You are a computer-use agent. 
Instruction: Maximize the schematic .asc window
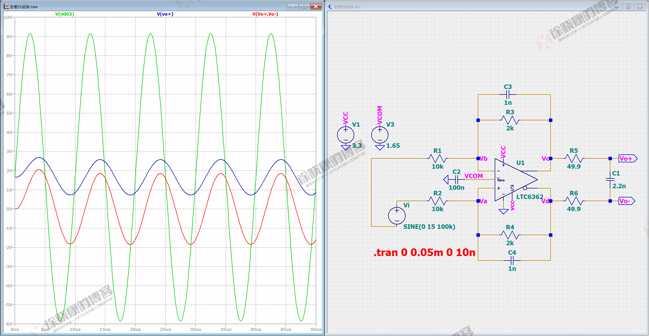(628, 7)
